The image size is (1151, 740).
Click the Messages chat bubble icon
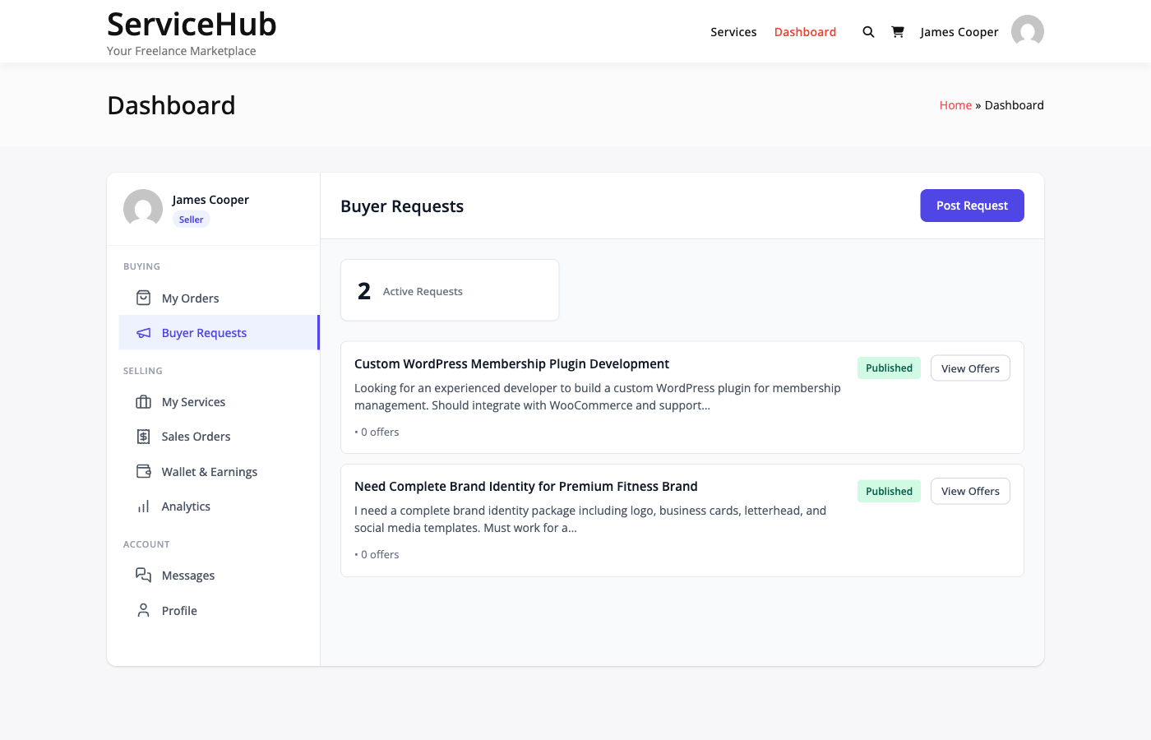tap(143, 576)
